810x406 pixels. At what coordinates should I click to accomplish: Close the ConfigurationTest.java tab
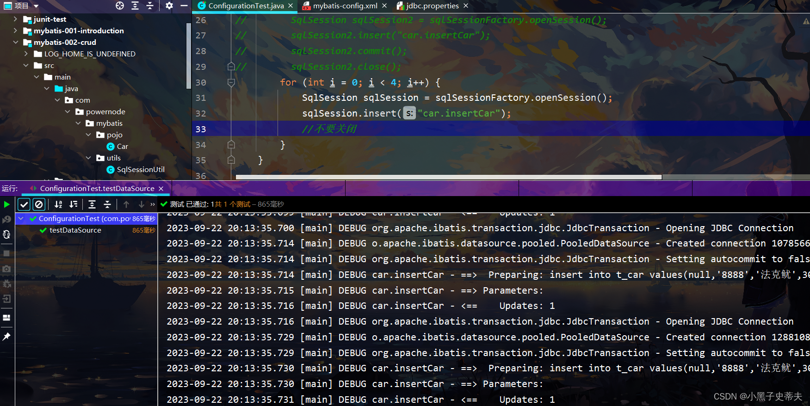(291, 6)
